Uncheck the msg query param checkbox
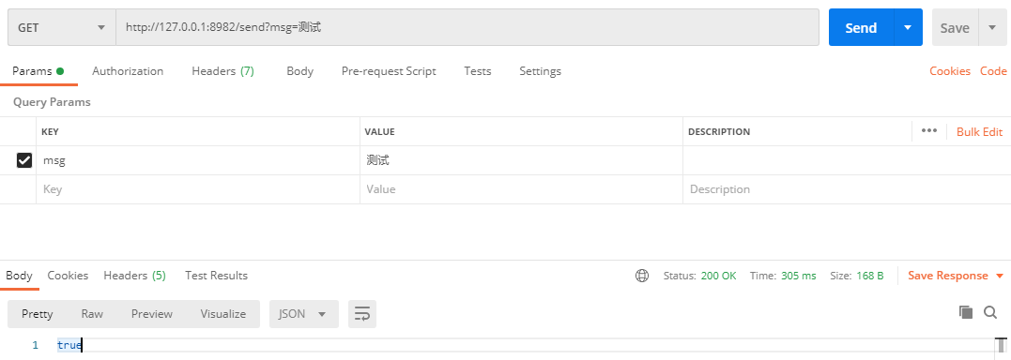 point(23,160)
